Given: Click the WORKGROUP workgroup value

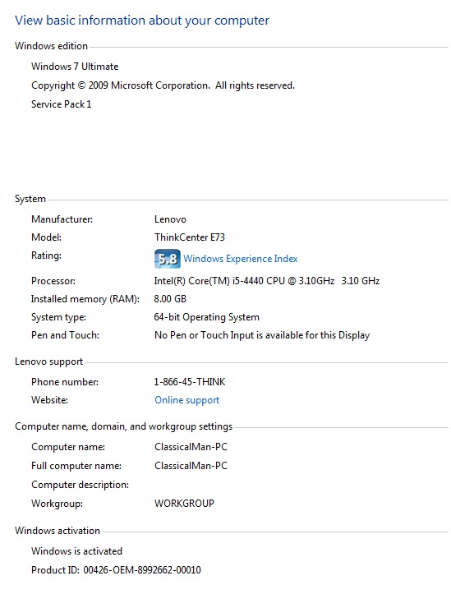Looking at the screenshot, I should point(184,504).
